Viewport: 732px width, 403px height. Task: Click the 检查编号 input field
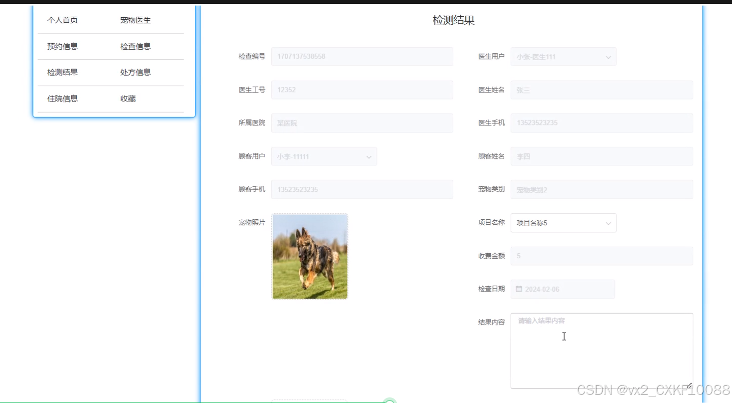tap(362, 56)
